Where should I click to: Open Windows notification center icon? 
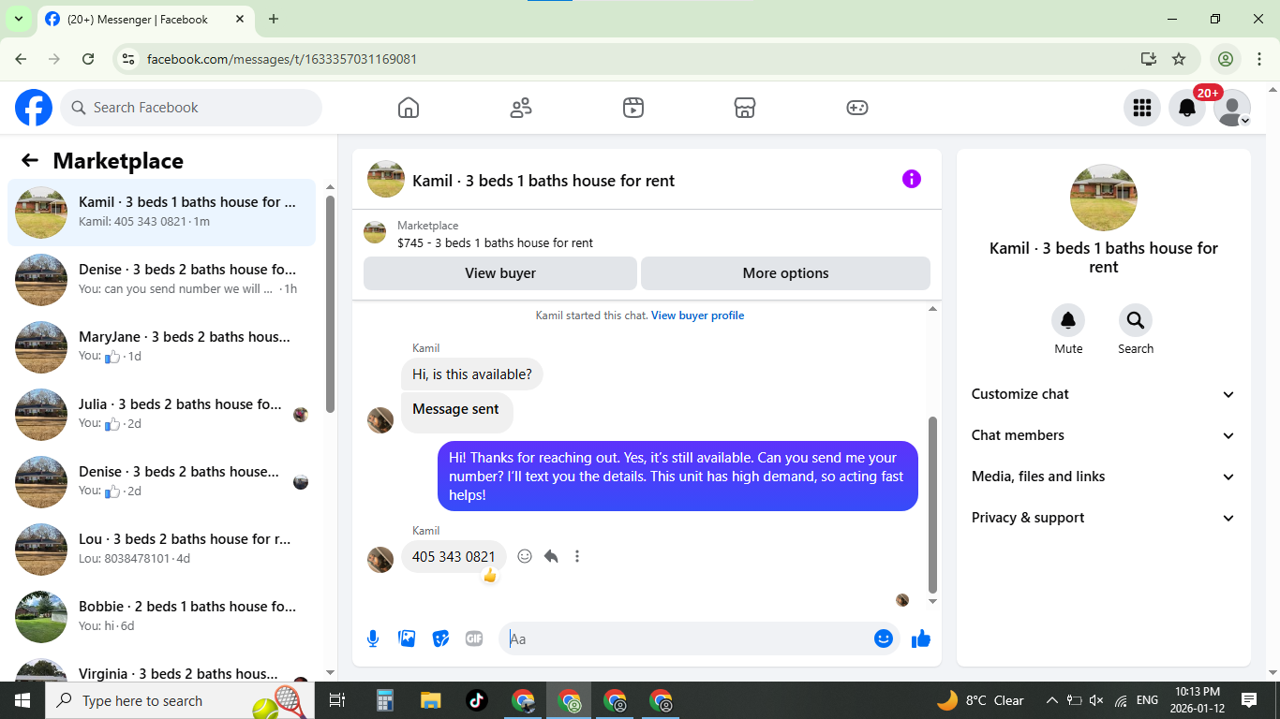pos(1249,700)
